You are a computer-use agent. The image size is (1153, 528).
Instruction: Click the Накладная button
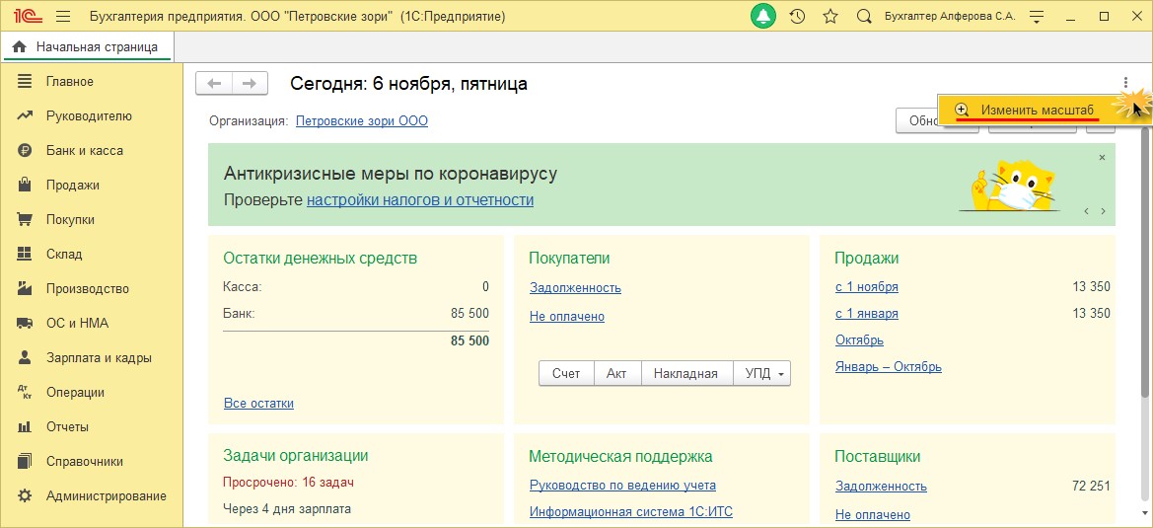(685, 374)
